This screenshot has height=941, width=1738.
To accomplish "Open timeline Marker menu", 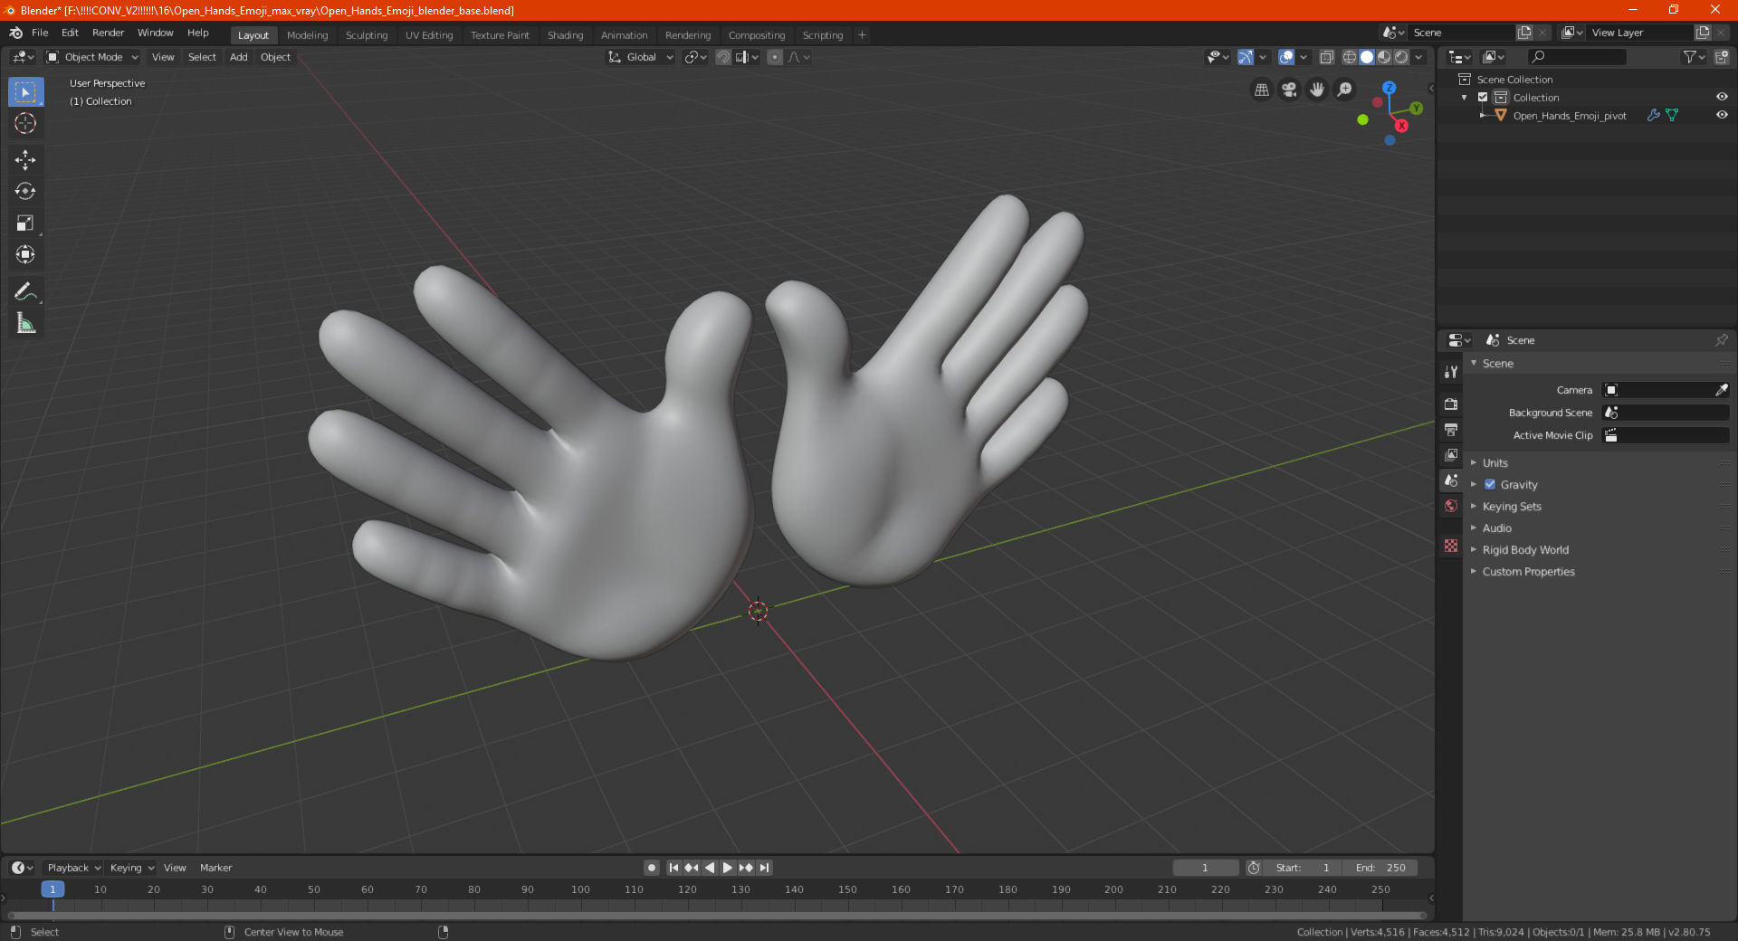I will click(215, 868).
